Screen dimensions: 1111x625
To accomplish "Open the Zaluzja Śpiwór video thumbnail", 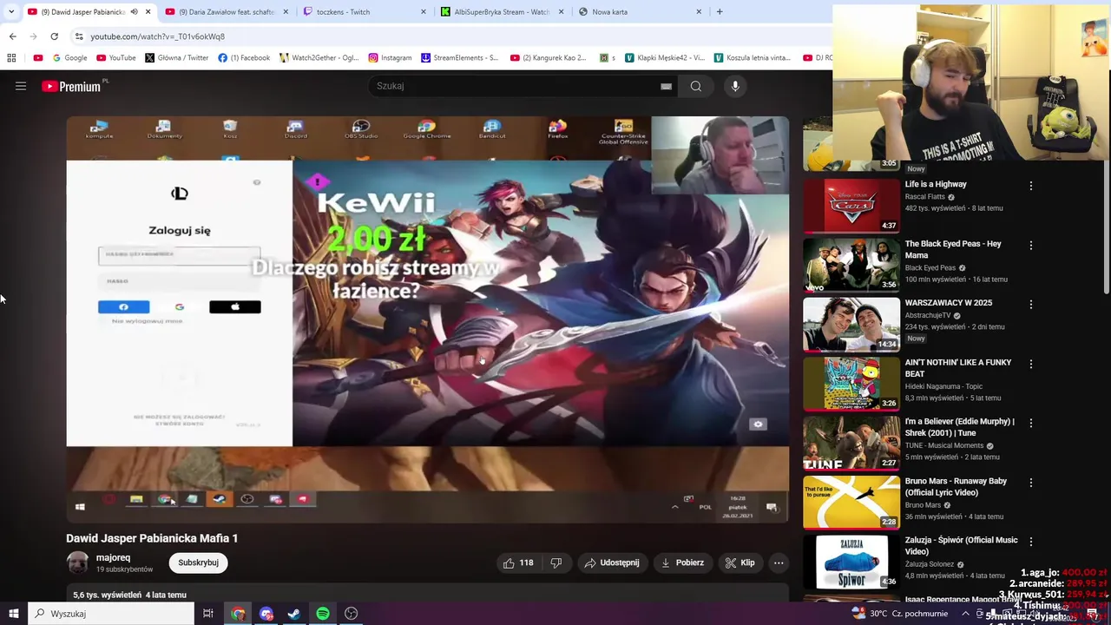I will tap(851, 561).
